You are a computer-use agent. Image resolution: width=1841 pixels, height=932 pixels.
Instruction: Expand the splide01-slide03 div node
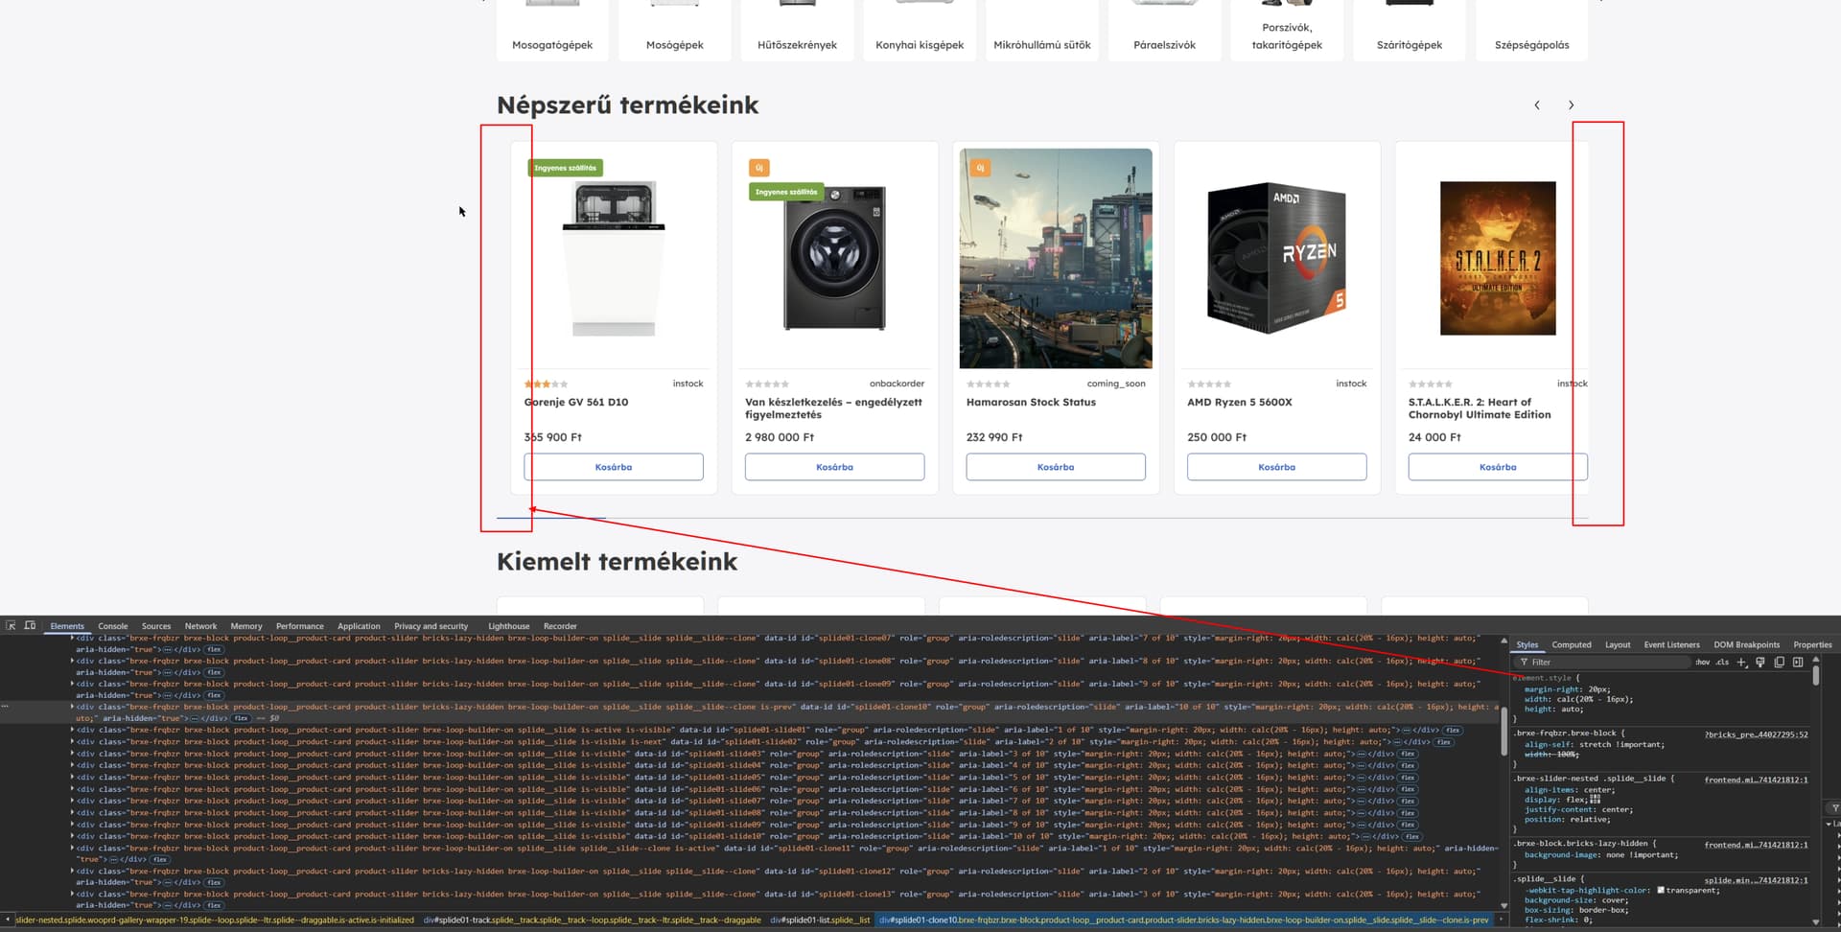(72, 754)
